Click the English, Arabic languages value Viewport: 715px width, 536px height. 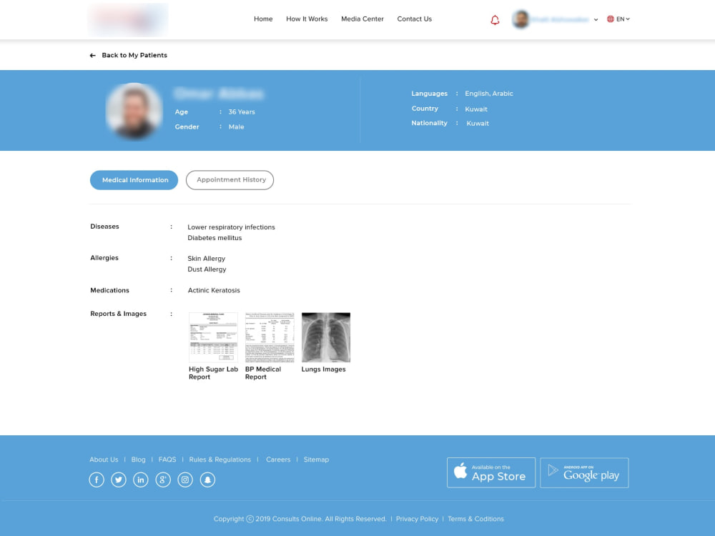tap(489, 94)
